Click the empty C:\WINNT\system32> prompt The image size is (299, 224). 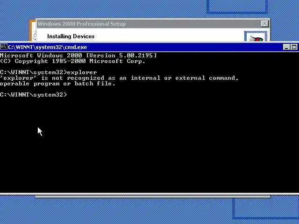tap(34, 95)
